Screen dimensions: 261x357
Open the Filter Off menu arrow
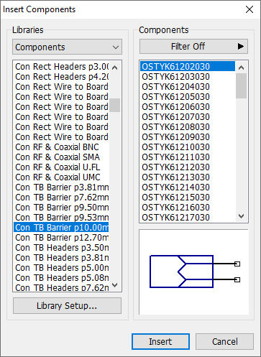(x=240, y=46)
